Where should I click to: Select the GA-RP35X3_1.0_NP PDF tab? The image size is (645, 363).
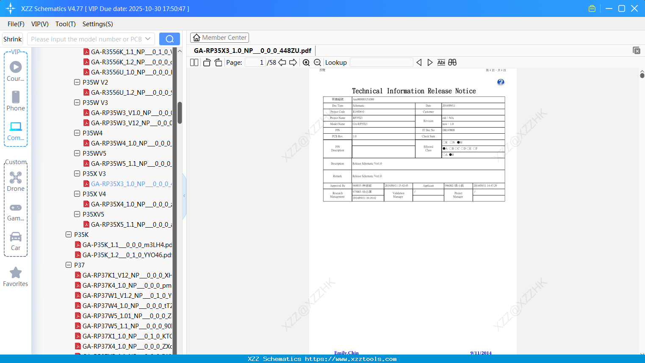[252, 50]
